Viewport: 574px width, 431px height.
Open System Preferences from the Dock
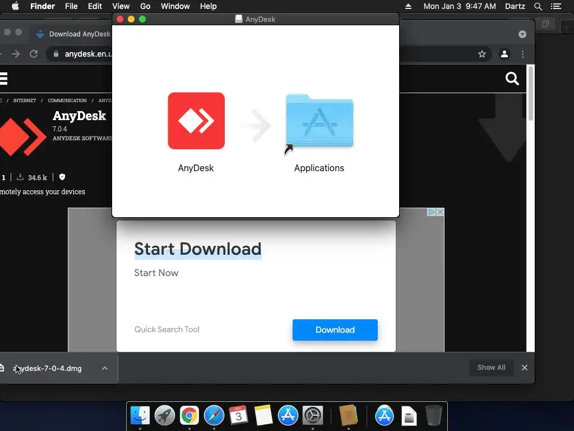pyautogui.click(x=312, y=416)
